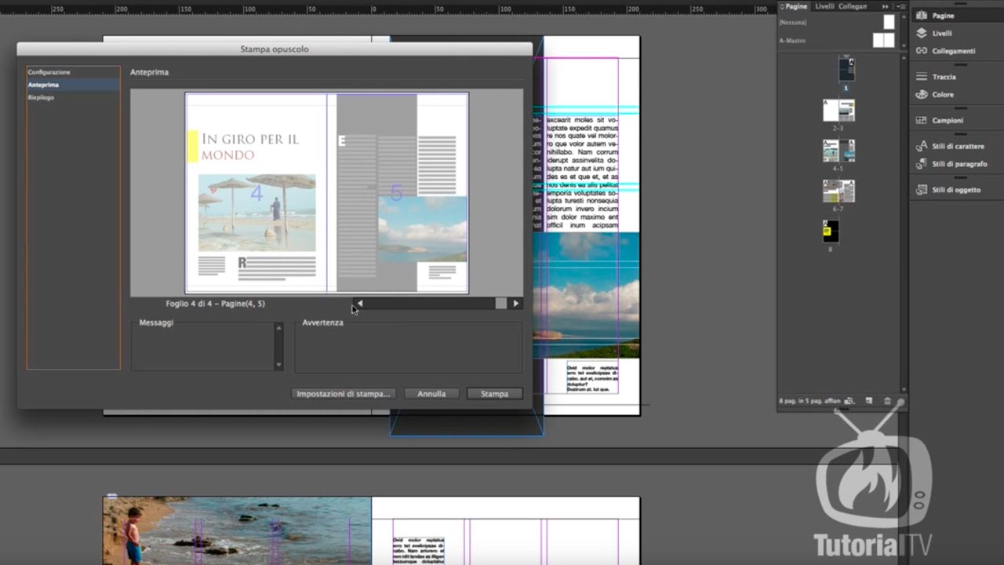This screenshot has height=565, width=1004.
Task: Open the Campioni swatches icon in the dock
Action: [x=922, y=120]
